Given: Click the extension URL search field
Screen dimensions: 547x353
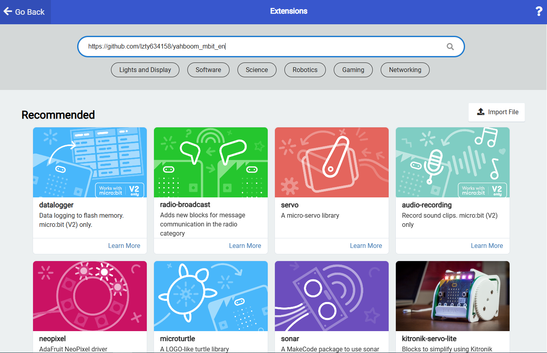Looking at the screenshot, I should click(263, 47).
